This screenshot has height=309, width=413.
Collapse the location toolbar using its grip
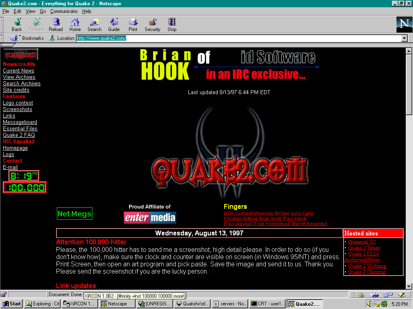(x=2, y=38)
